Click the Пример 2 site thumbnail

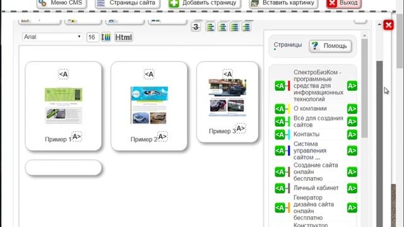click(149, 105)
